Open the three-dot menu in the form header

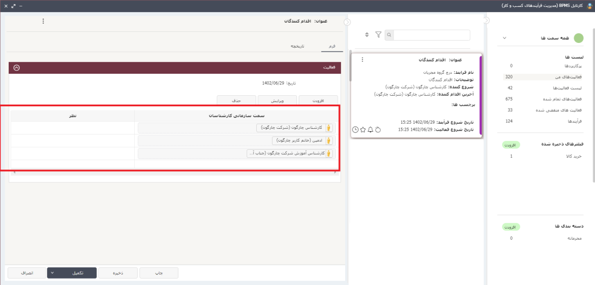(x=43, y=21)
